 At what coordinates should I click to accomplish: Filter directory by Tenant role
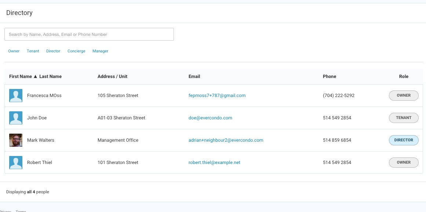point(33,51)
